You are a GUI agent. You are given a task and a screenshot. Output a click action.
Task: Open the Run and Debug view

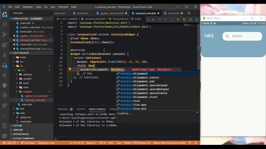click(5, 65)
